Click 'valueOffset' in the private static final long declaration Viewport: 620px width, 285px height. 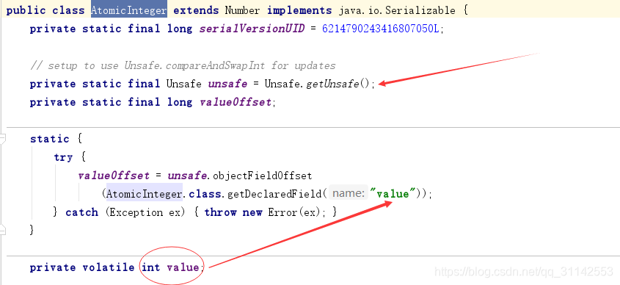(x=236, y=102)
